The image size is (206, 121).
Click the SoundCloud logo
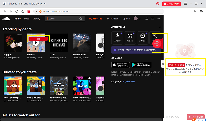pos(6,19)
